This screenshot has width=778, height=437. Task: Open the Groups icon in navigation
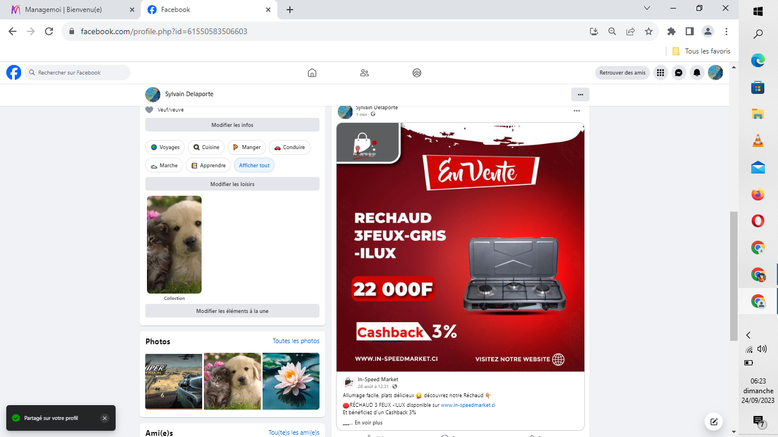pyautogui.click(x=417, y=73)
